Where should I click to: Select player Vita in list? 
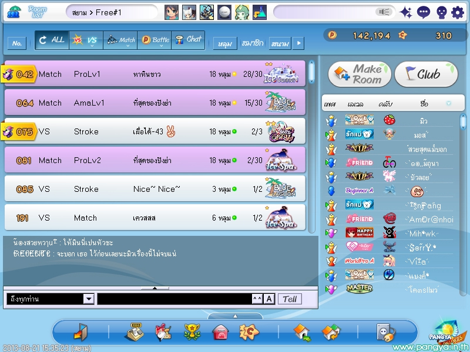(x=390, y=261)
